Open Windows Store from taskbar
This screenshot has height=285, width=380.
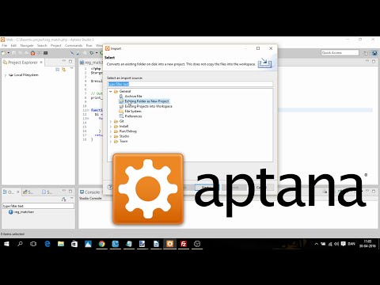tap(74, 244)
